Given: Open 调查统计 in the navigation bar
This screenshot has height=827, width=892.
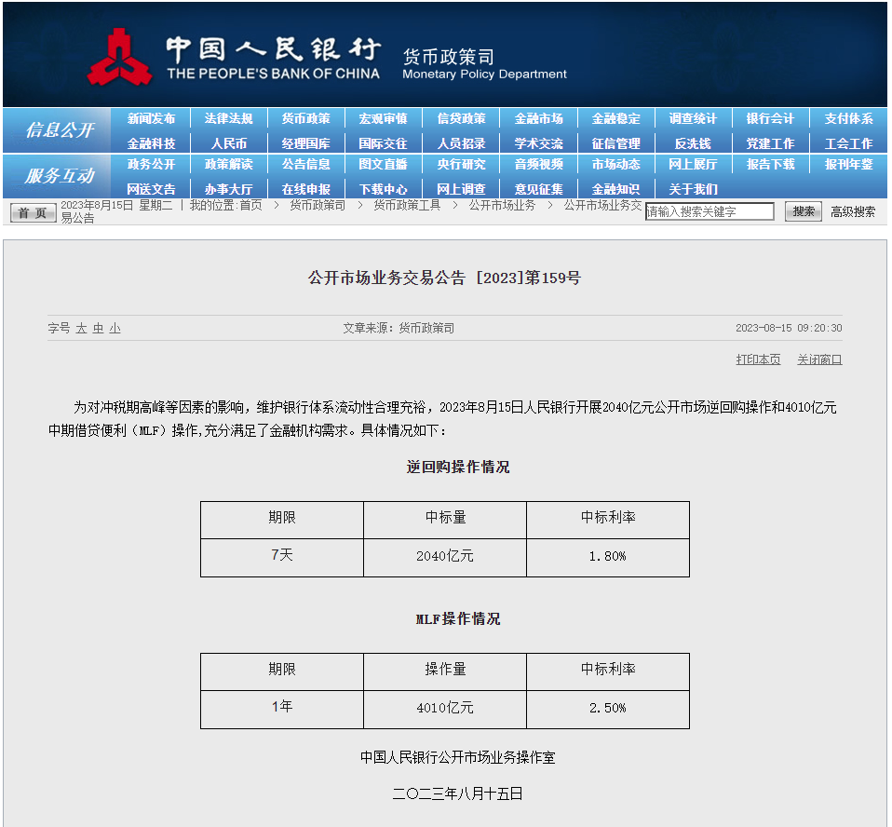Looking at the screenshot, I should tap(693, 119).
